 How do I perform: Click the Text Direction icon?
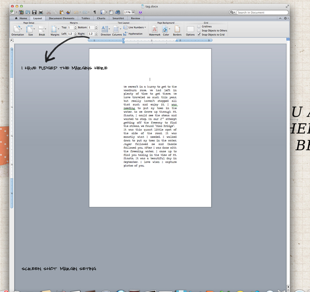tap(105, 29)
